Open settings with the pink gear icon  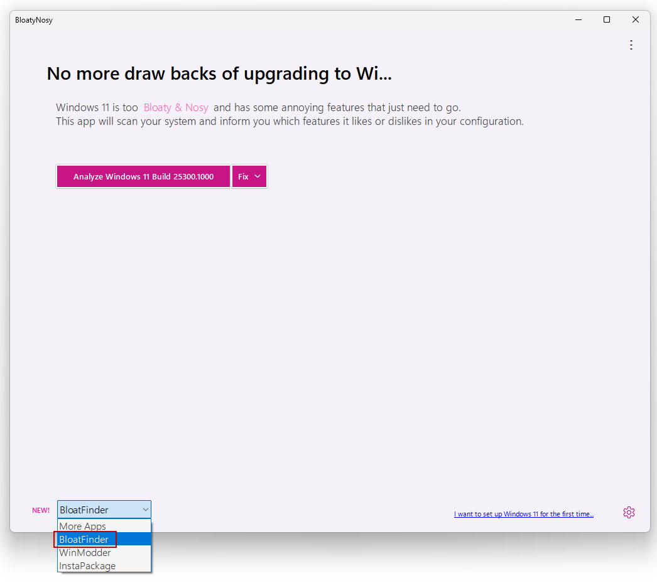629,512
